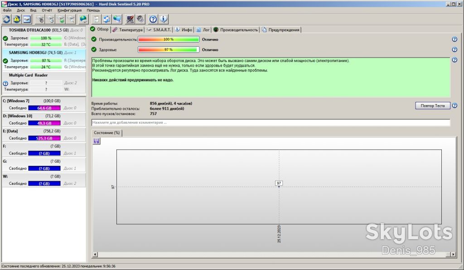Screen dimensions: 464x270
Task: Click the 49,3 GB free space bar
Action: coord(44,123)
